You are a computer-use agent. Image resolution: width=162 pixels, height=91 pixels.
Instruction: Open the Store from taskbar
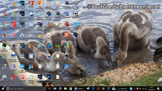[x=71, y=89]
